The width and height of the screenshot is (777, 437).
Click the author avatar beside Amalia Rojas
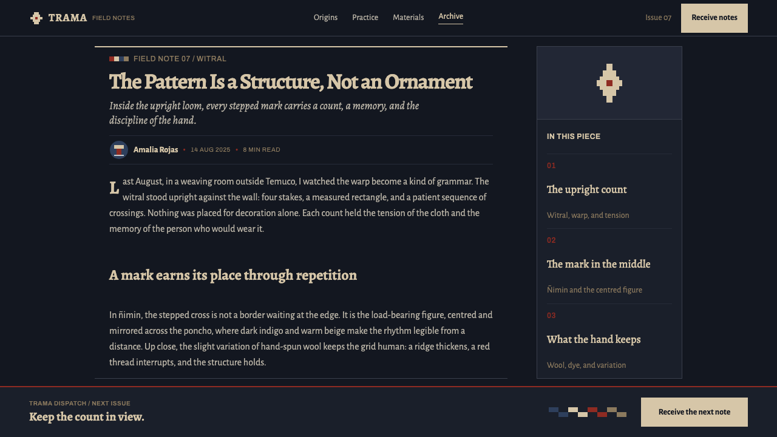(119, 150)
